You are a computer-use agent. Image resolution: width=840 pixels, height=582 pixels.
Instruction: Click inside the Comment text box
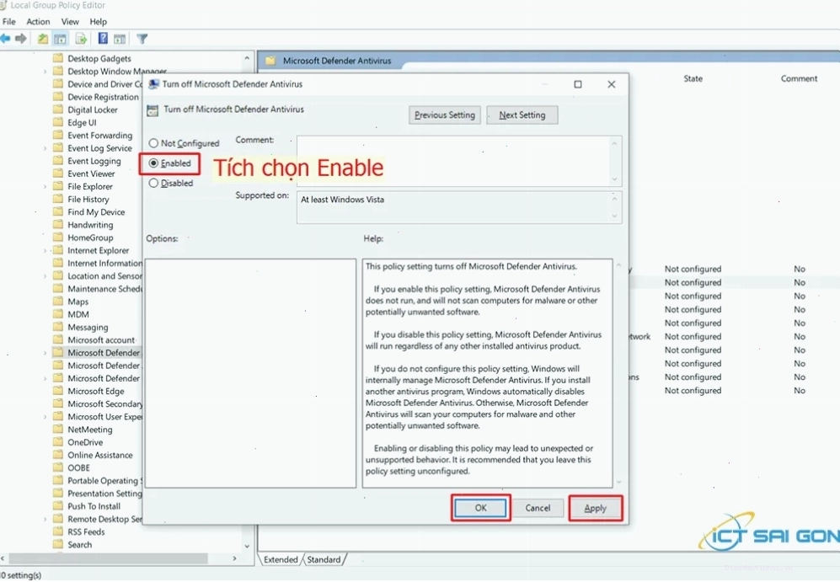pyautogui.click(x=453, y=161)
